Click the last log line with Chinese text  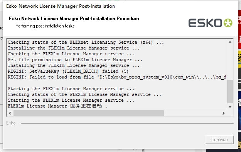[57, 106]
